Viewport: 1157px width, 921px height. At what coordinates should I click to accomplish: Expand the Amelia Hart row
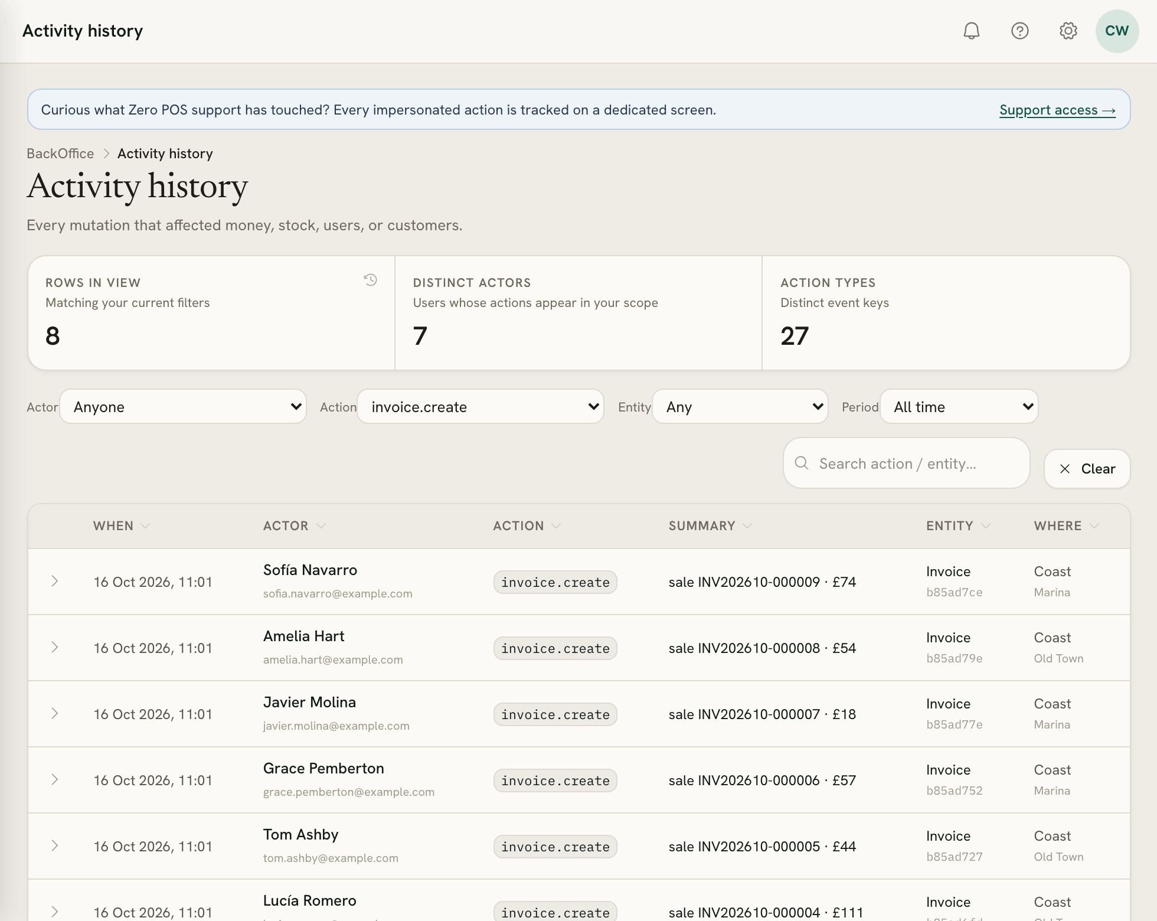coord(54,647)
